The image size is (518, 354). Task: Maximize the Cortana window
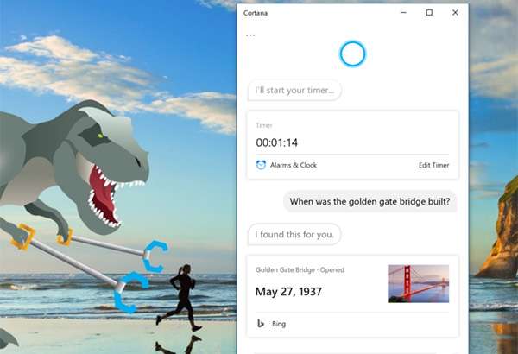[429, 13]
